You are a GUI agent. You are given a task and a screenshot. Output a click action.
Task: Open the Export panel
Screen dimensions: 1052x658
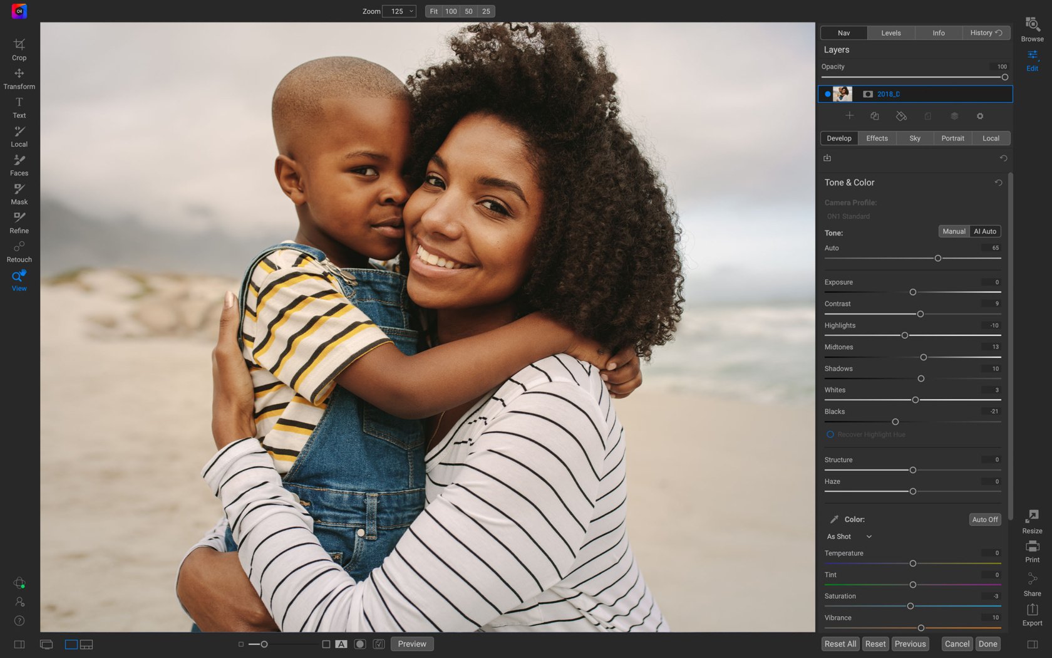point(1031,613)
